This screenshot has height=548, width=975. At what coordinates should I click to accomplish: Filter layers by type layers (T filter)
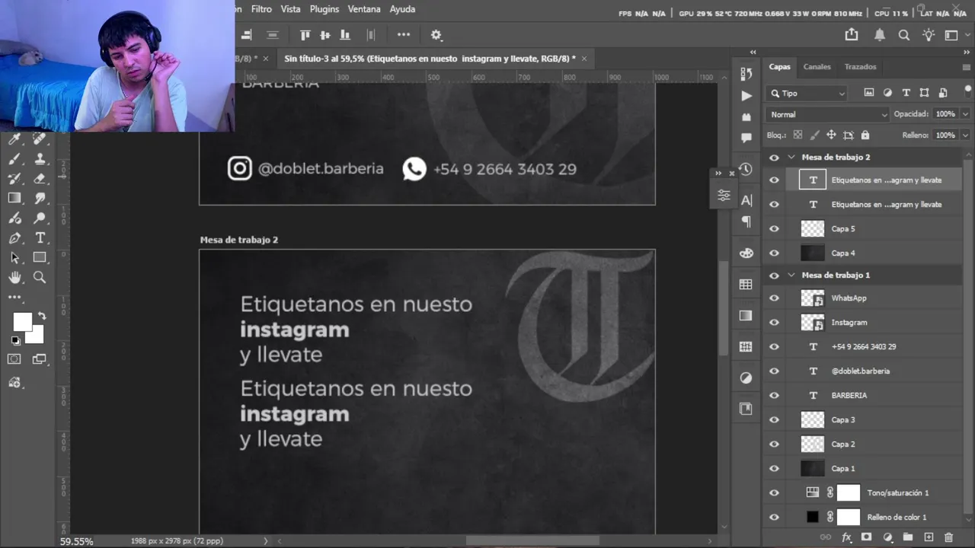coord(906,93)
